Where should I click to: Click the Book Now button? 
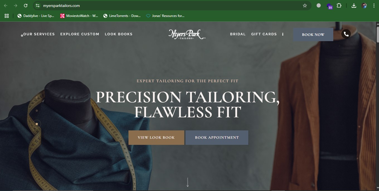pos(313,34)
